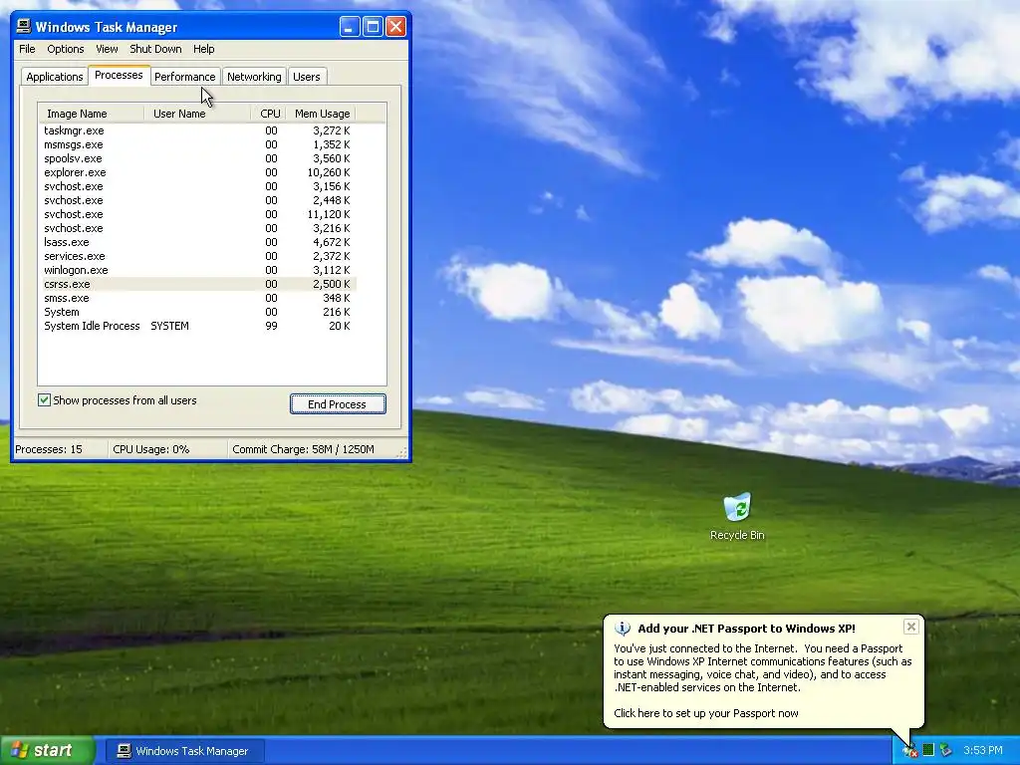
Task: Close the .NET Passport notification balloon
Action: click(x=910, y=627)
